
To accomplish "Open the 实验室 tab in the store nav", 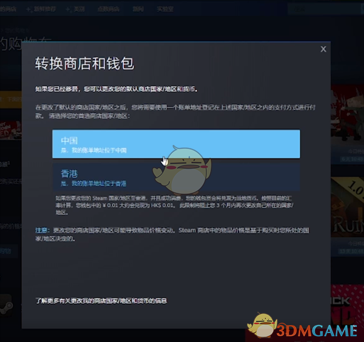I will coord(165,9).
